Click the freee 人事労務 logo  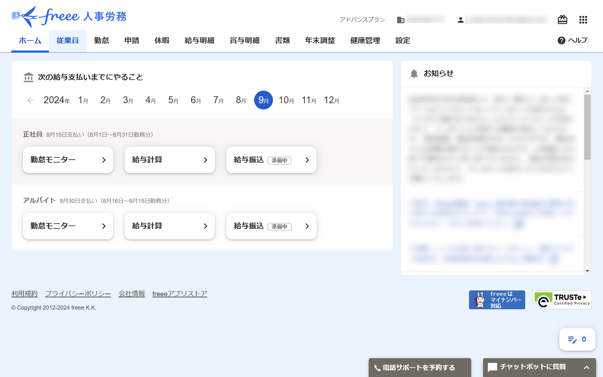[69, 16]
